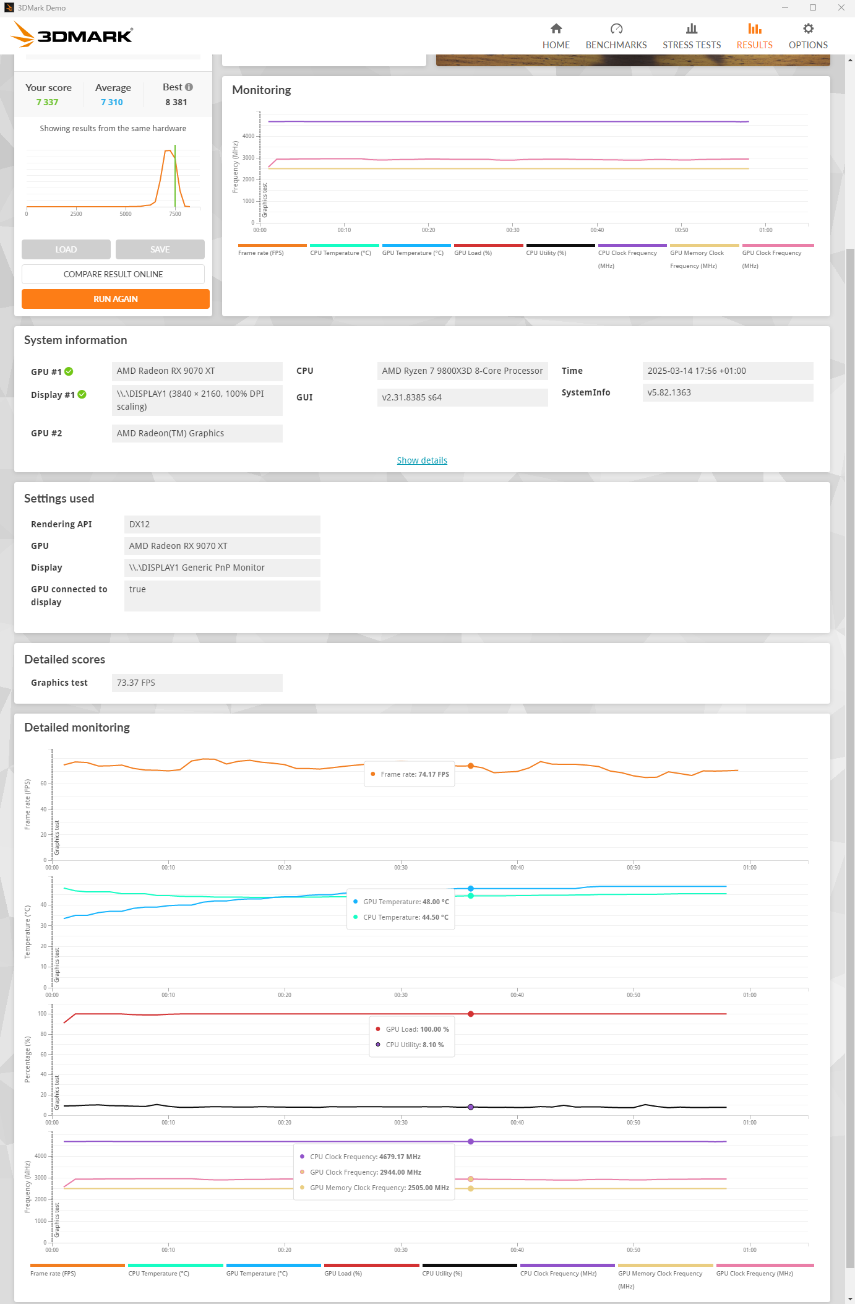Click SystemInfo version v5.82.1363
The width and height of the screenshot is (855, 1304).
[728, 392]
